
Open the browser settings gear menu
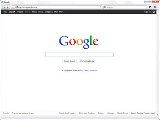155,7
